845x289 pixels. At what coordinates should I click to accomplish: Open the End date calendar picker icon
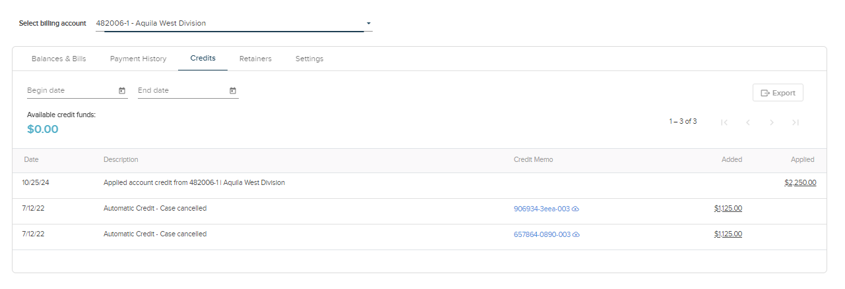pos(233,91)
